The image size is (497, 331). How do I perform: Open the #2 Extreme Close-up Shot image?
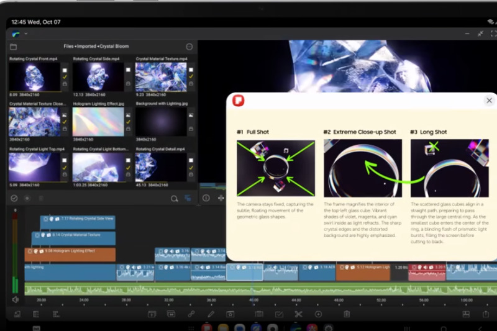363,168
